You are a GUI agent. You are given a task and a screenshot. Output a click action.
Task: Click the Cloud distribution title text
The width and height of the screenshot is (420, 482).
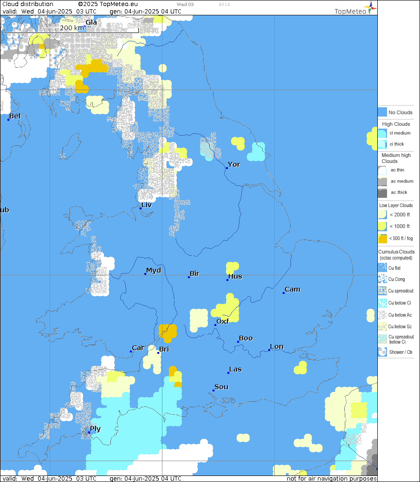[28, 4]
